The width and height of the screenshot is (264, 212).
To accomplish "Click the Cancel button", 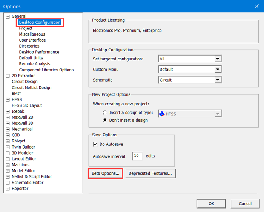I will point(245,204).
